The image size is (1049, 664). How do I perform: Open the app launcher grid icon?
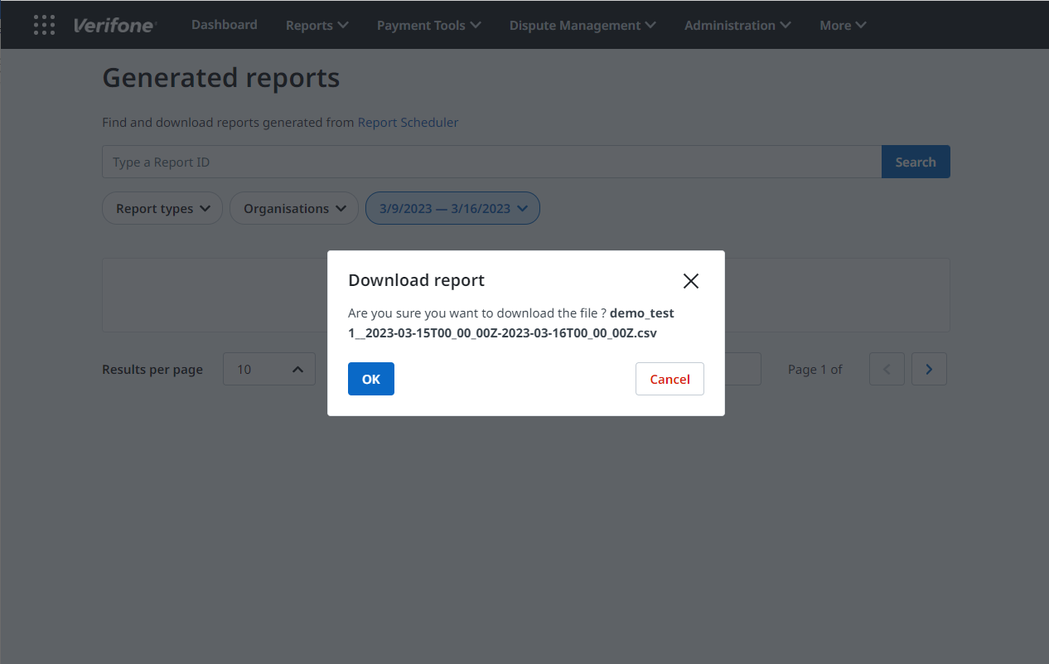point(44,25)
